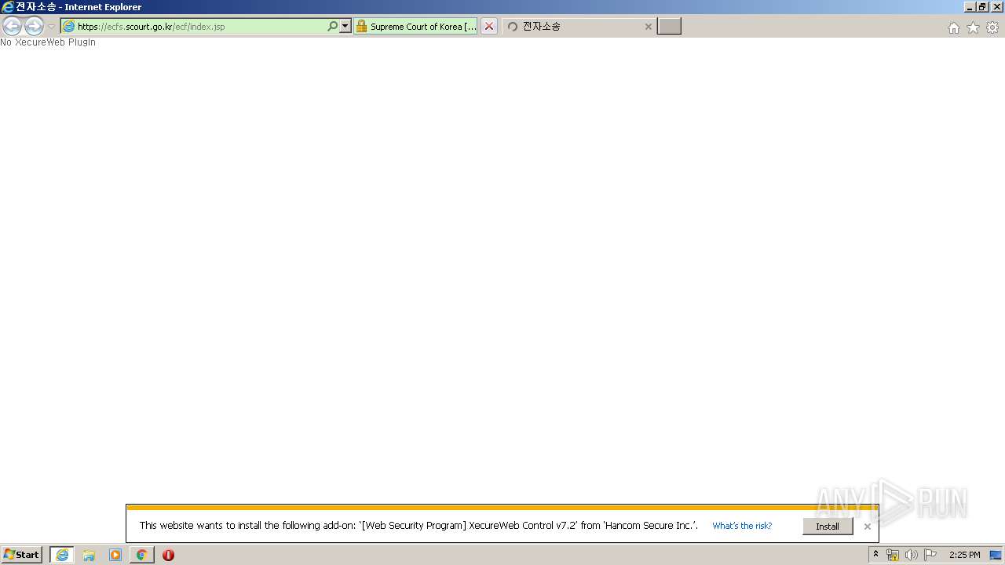This screenshot has width=1005, height=565.
Task: Dismiss the add-on notification bar
Action: point(868,527)
